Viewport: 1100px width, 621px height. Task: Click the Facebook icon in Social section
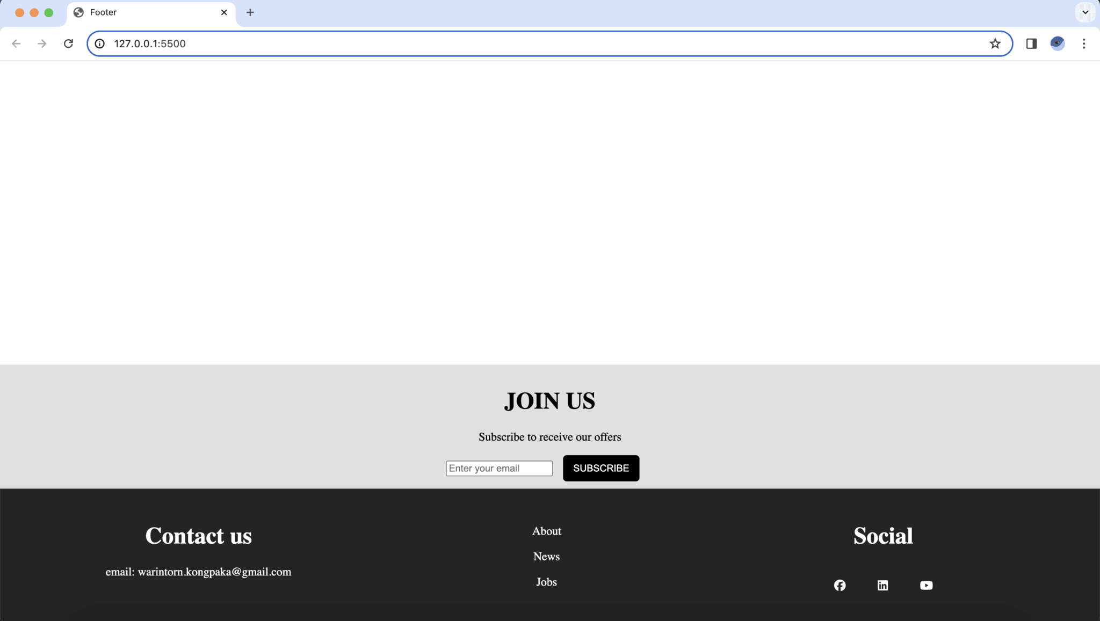[839, 585]
